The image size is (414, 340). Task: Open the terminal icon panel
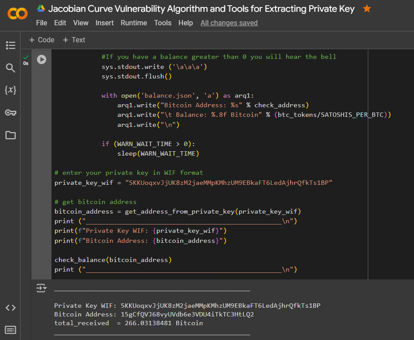(10, 330)
